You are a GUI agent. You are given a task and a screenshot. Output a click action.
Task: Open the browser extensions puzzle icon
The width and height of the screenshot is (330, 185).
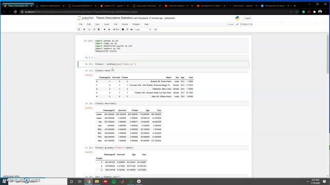click(315, 12)
